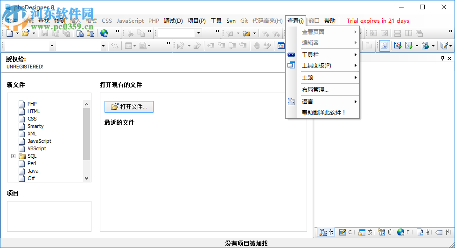Click the cascade windows toolbar icon

(x=420, y=33)
